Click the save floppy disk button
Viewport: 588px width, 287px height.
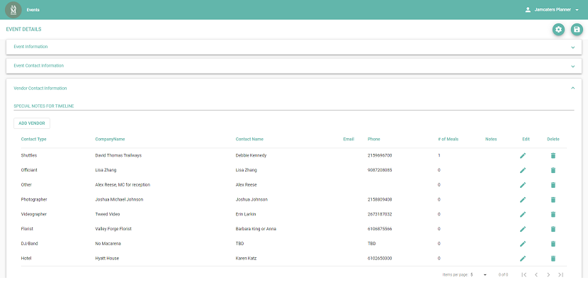click(x=577, y=30)
